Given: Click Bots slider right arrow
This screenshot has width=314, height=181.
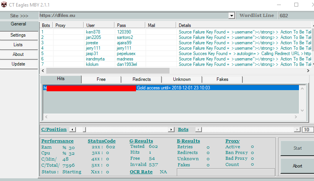Looking at the screenshot, I should click(297, 129).
